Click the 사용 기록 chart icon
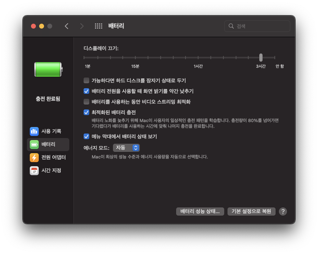318x254 pixels. pyautogui.click(x=34, y=131)
